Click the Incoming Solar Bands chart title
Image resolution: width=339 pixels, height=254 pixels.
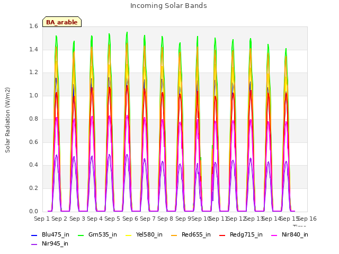tap(168, 6)
